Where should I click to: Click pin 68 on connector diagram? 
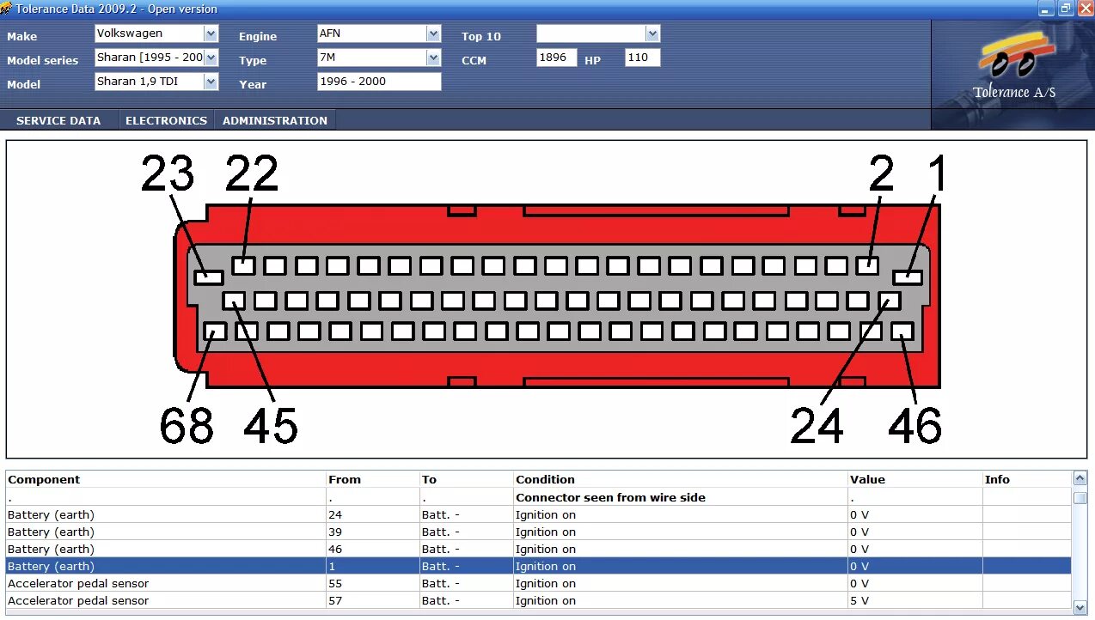[215, 331]
